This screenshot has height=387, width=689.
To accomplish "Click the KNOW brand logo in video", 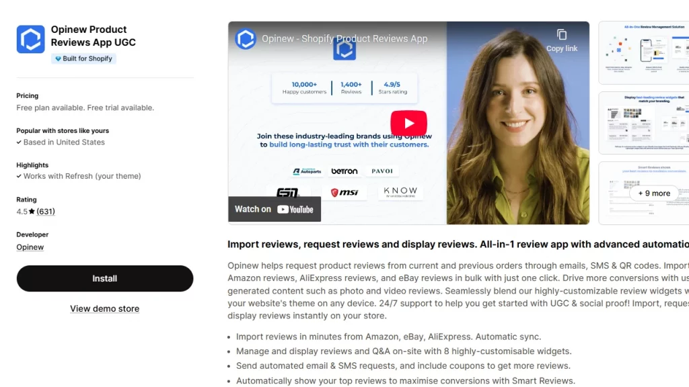I will (x=400, y=191).
